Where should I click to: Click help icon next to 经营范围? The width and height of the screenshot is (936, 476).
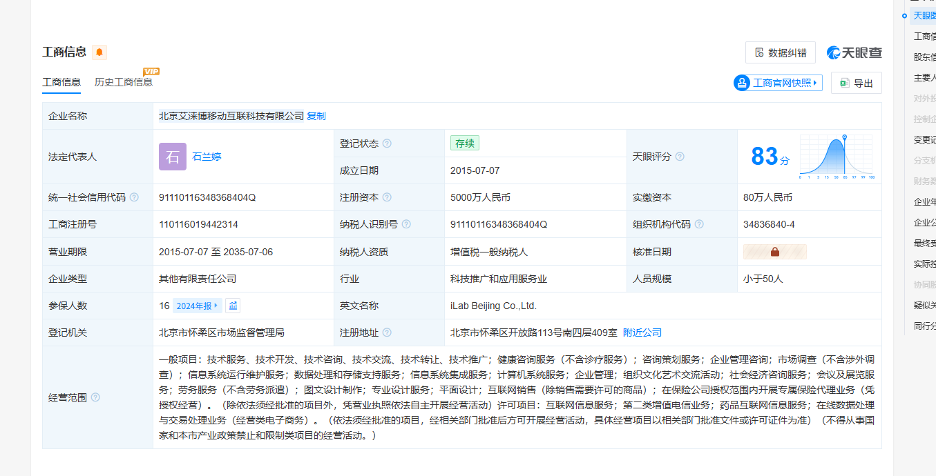(x=95, y=397)
